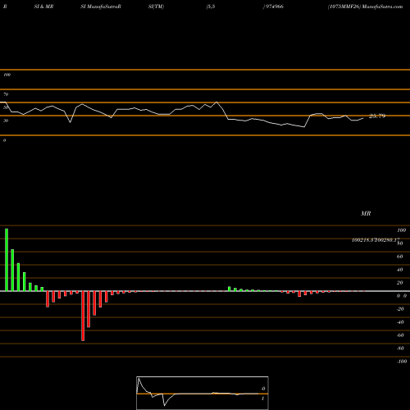
Task: Click the RSI axis label 100
Action: pyautogui.click(x=7, y=75)
